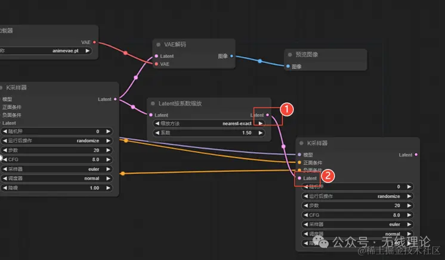
Task: Open 运行后操作 randomize dropdown in left K采样器
Action: (x=56, y=140)
